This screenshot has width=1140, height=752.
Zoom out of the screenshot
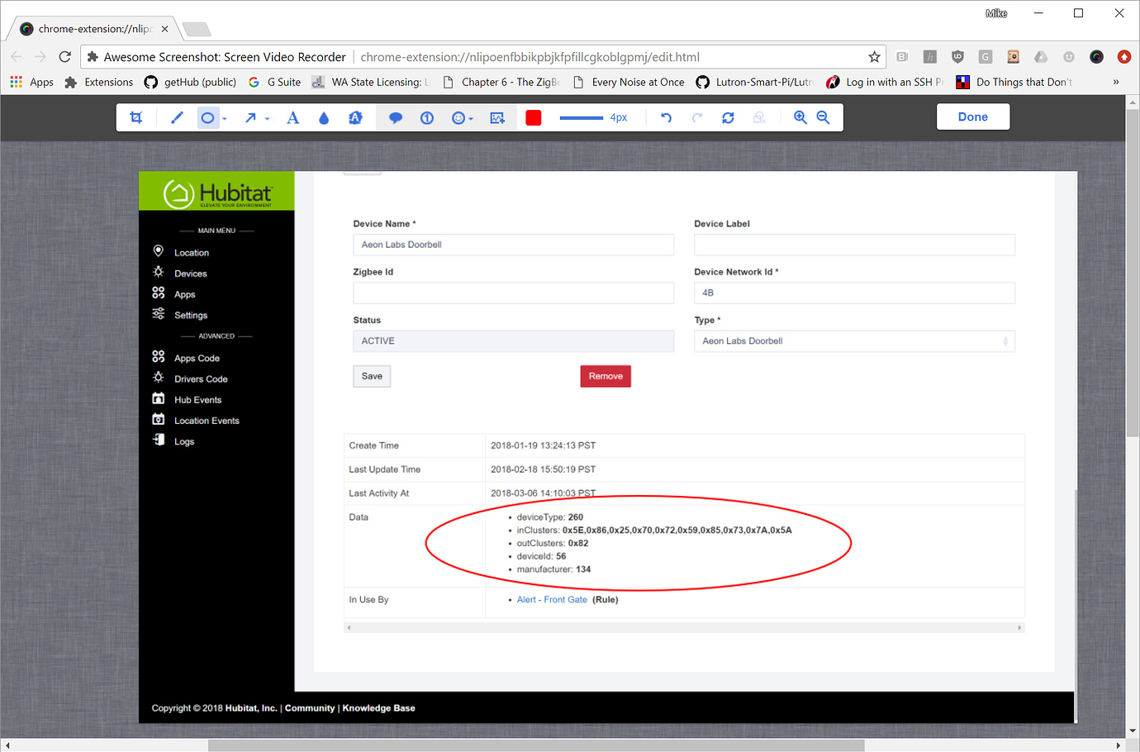823,117
